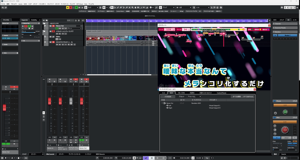The image size is (300, 160).
Task: Click the Stereo Out channel fader in left Channel panel
Action: (x=4, y=107)
